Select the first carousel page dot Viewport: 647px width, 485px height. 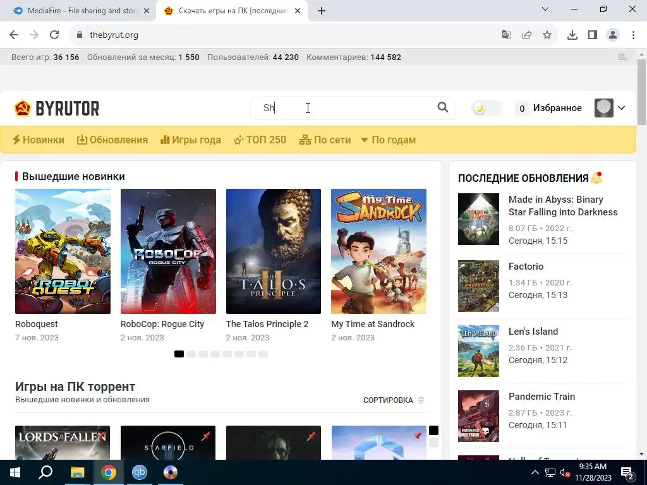tap(179, 354)
